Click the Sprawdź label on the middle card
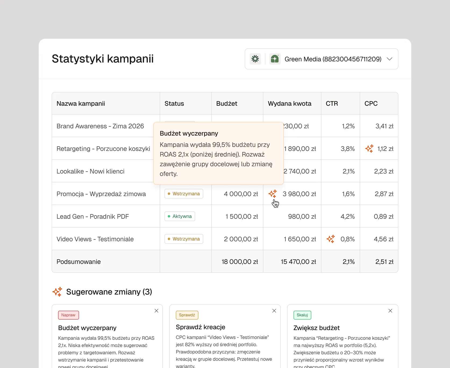The image size is (450, 368). tap(187, 315)
